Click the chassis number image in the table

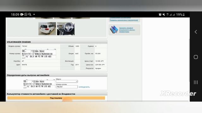click(x=39, y=54)
